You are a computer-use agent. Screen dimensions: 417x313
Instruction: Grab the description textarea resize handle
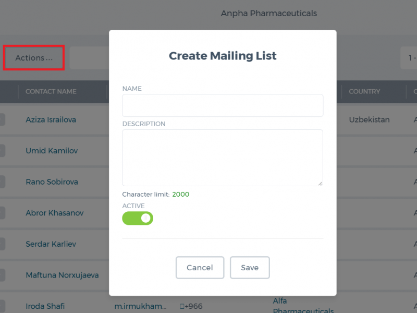[320, 184]
